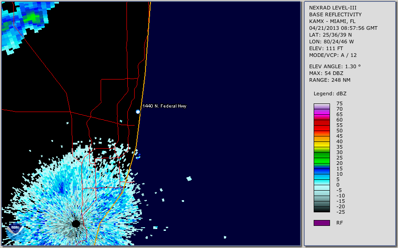Click the "KAMX - MIAMI, FL" station text
The height and width of the screenshot is (248, 398).
click(x=332, y=21)
